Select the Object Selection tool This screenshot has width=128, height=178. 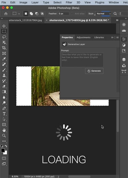click(4, 42)
